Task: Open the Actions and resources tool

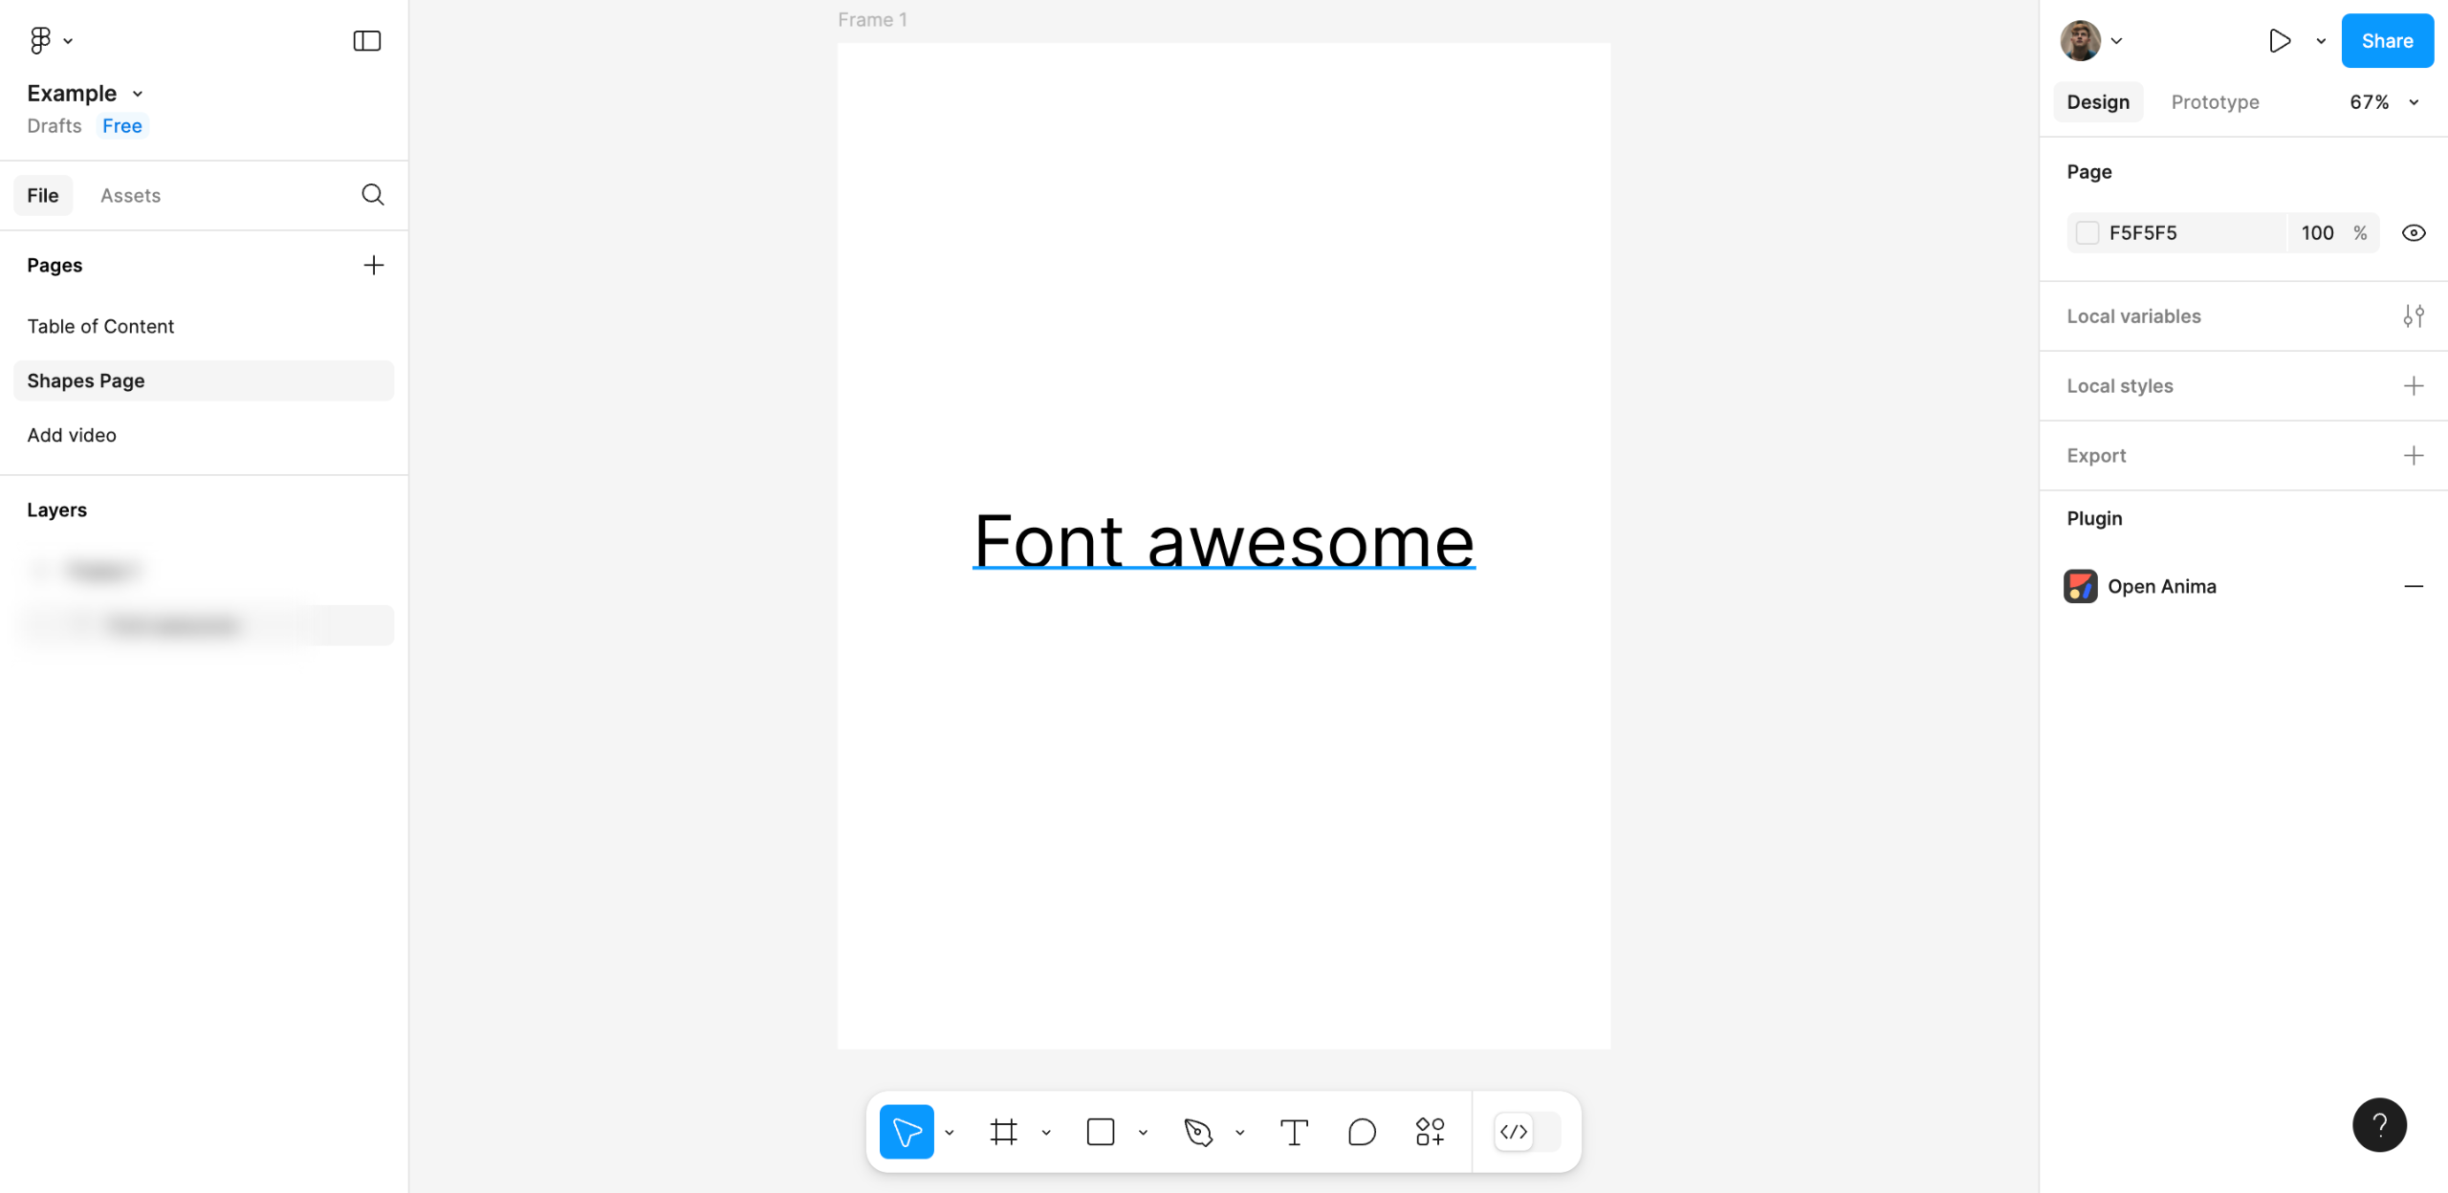Action: tap(1430, 1132)
